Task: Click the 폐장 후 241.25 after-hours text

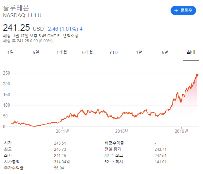Action: (x=28, y=41)
